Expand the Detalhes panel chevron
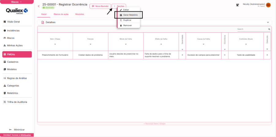276x137 pixels. pyautogui.click(x=268, y=22)
